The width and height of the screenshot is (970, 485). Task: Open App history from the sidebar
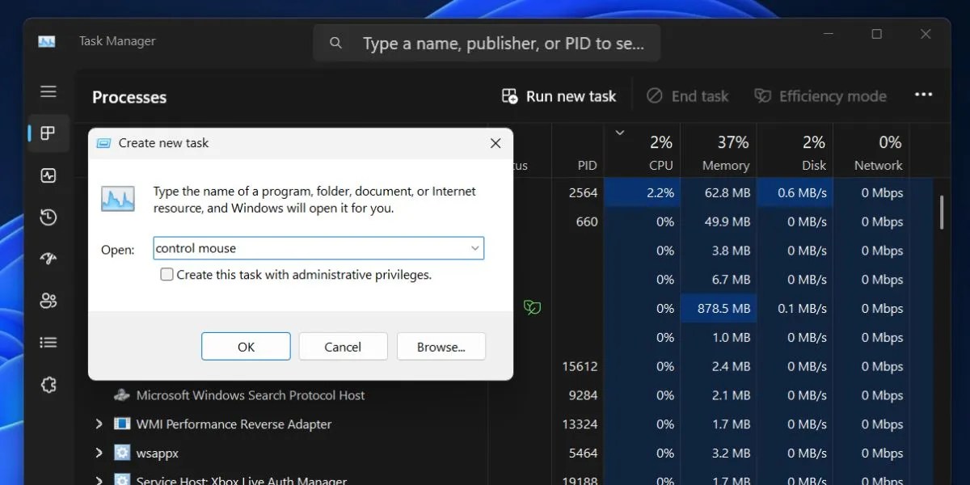pos(48,217)
